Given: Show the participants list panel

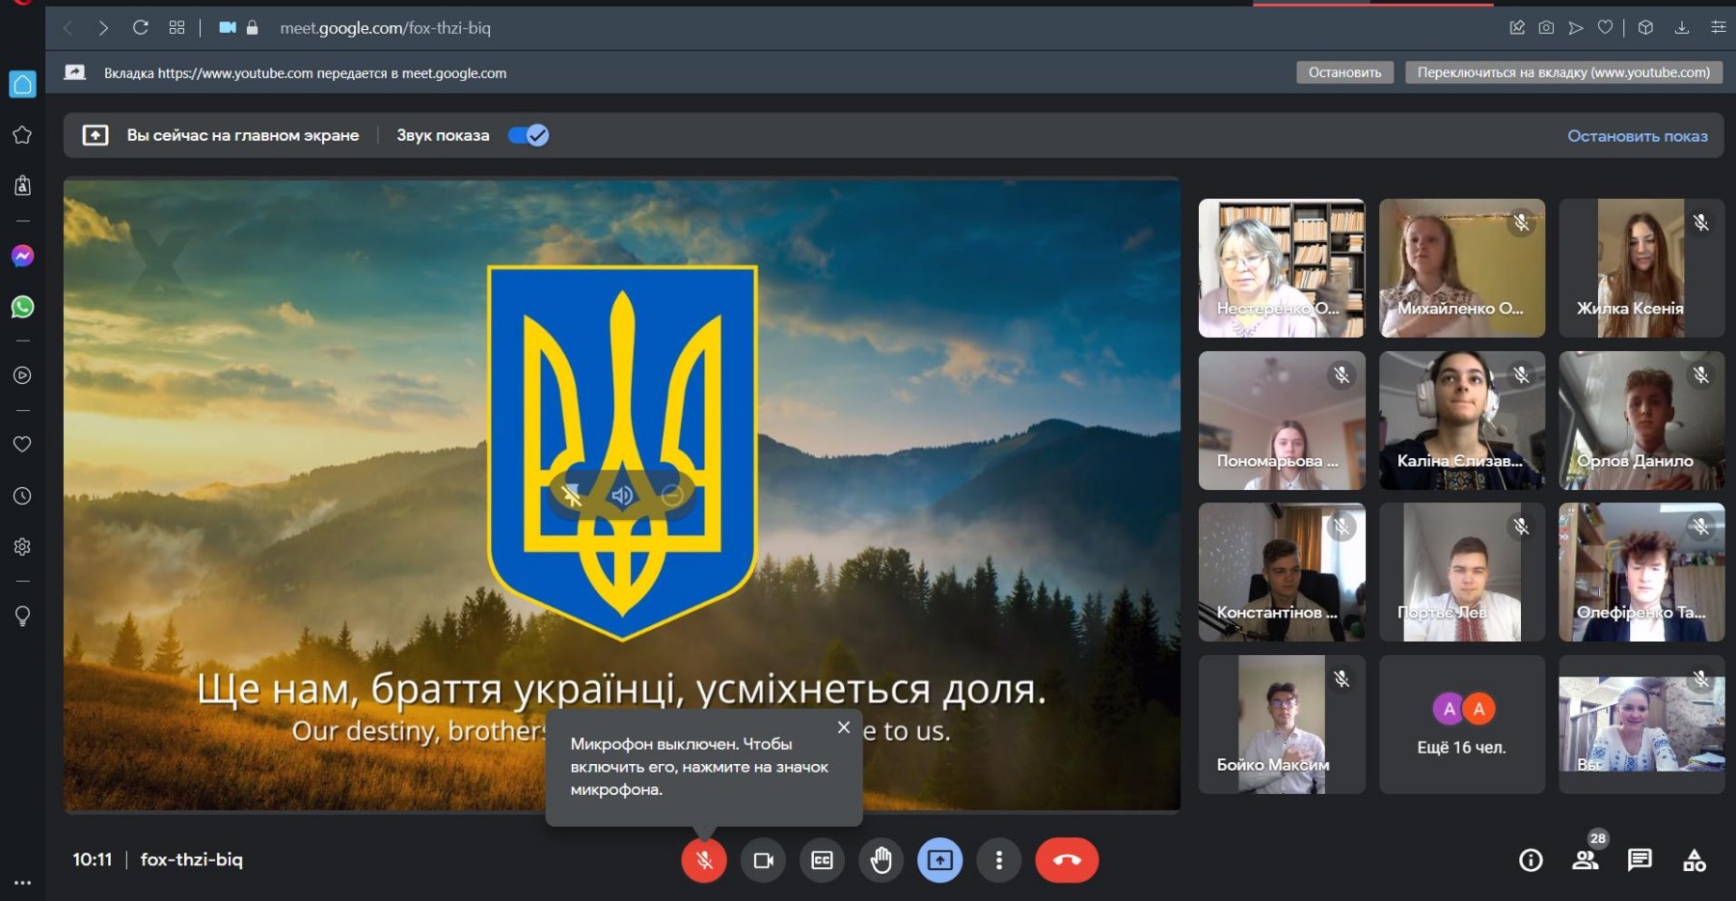Looking at the screenshot, I should [1585, 860].
